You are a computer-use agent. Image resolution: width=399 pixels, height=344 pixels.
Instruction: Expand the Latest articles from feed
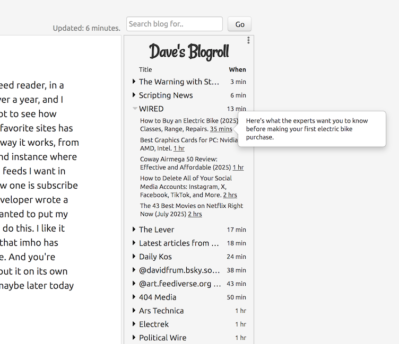coord(134,243)
